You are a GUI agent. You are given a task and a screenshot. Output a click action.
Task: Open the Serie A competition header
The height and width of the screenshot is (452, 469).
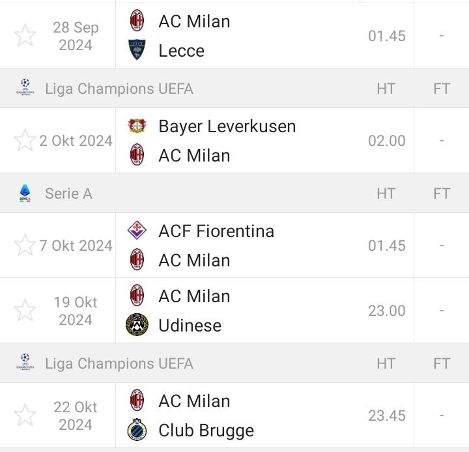click(68, 193)
